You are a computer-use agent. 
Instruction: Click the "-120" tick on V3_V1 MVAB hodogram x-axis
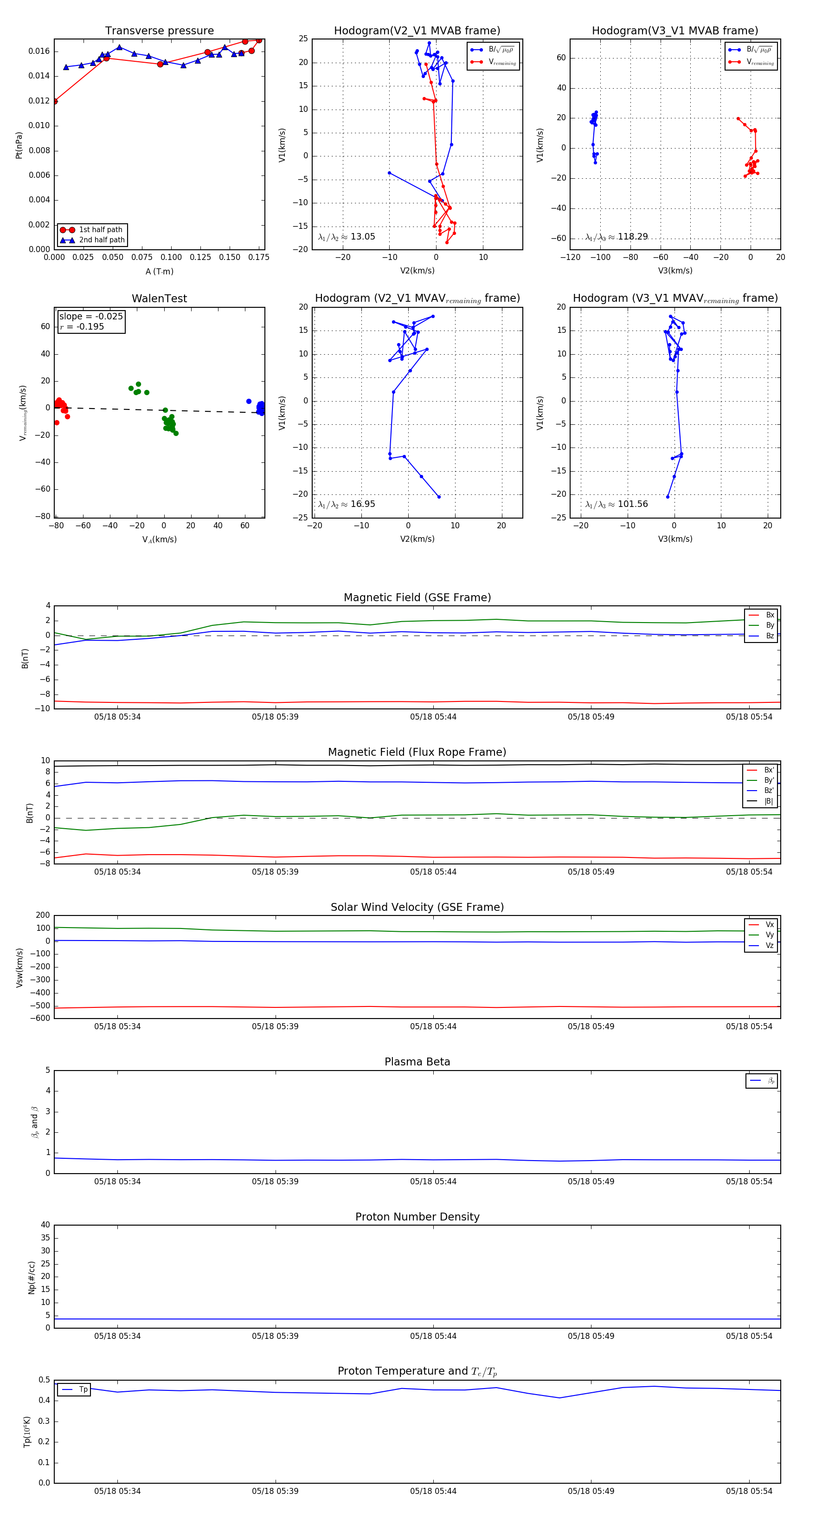570,258
